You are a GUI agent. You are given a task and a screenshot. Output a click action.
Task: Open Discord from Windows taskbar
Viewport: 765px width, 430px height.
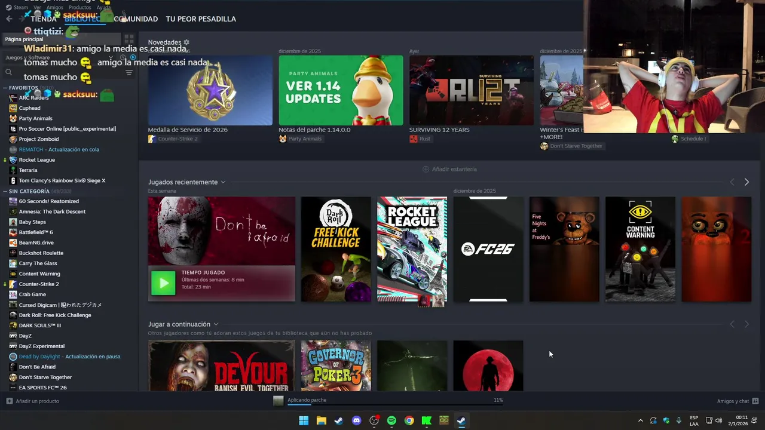357,420
